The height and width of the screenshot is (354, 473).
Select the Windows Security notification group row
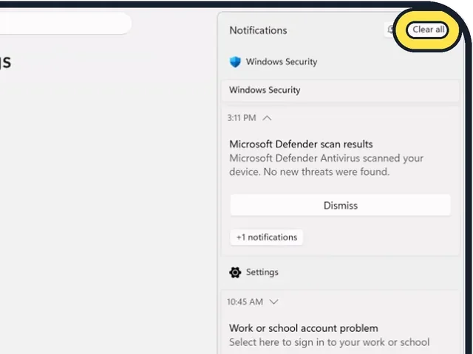click(x=340, y=90)
